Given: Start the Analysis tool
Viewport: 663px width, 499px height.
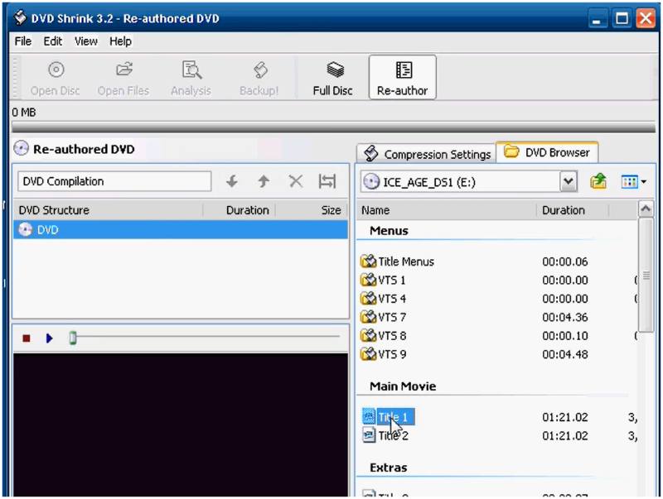Looking at the screenshot, I should pyautogui.click(x=191, y=79).
